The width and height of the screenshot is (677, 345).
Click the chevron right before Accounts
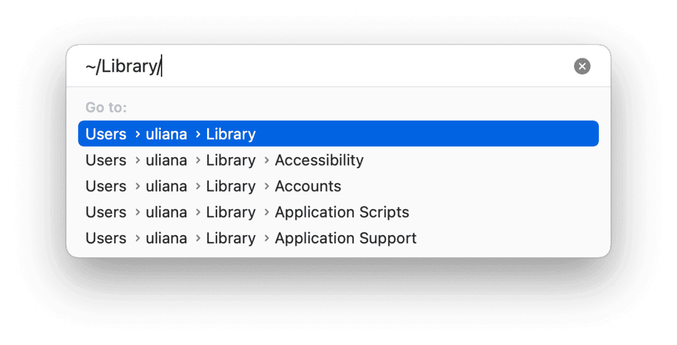[266, 187]
